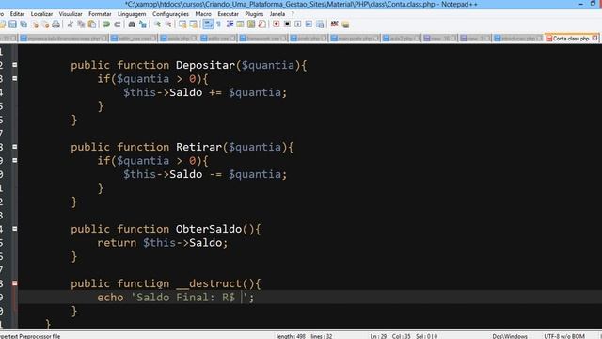The height and width of the screenshot is (339, 602).
Task: Collapse the Retirar function fold marker
Action: (x=15, y=147)
